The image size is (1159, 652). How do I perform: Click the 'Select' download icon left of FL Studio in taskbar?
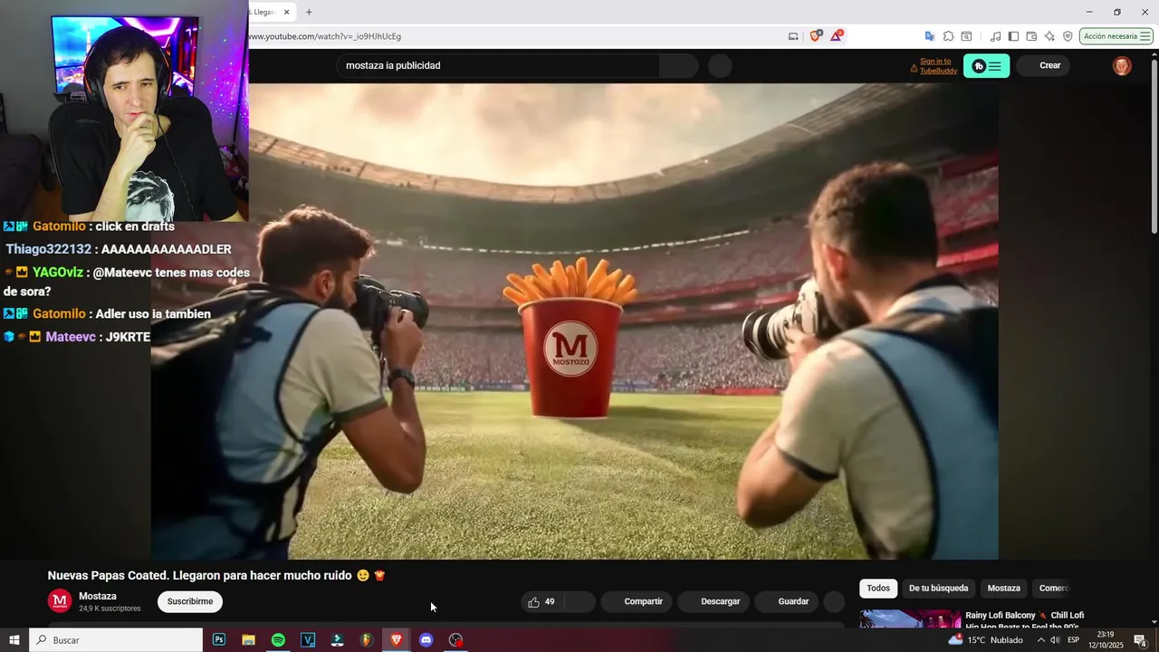[337, 640]
